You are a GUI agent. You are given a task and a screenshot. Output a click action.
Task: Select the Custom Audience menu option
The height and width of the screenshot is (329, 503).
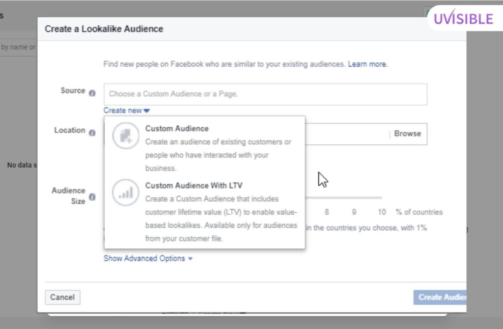tap(205, 148)
